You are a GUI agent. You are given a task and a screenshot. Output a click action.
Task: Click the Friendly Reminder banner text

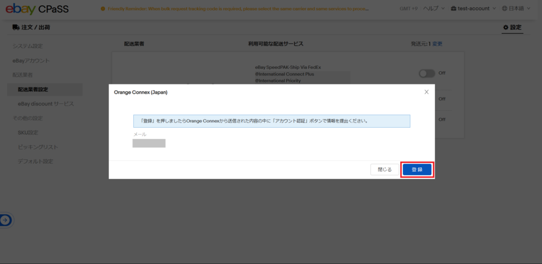tap(238, 9)
